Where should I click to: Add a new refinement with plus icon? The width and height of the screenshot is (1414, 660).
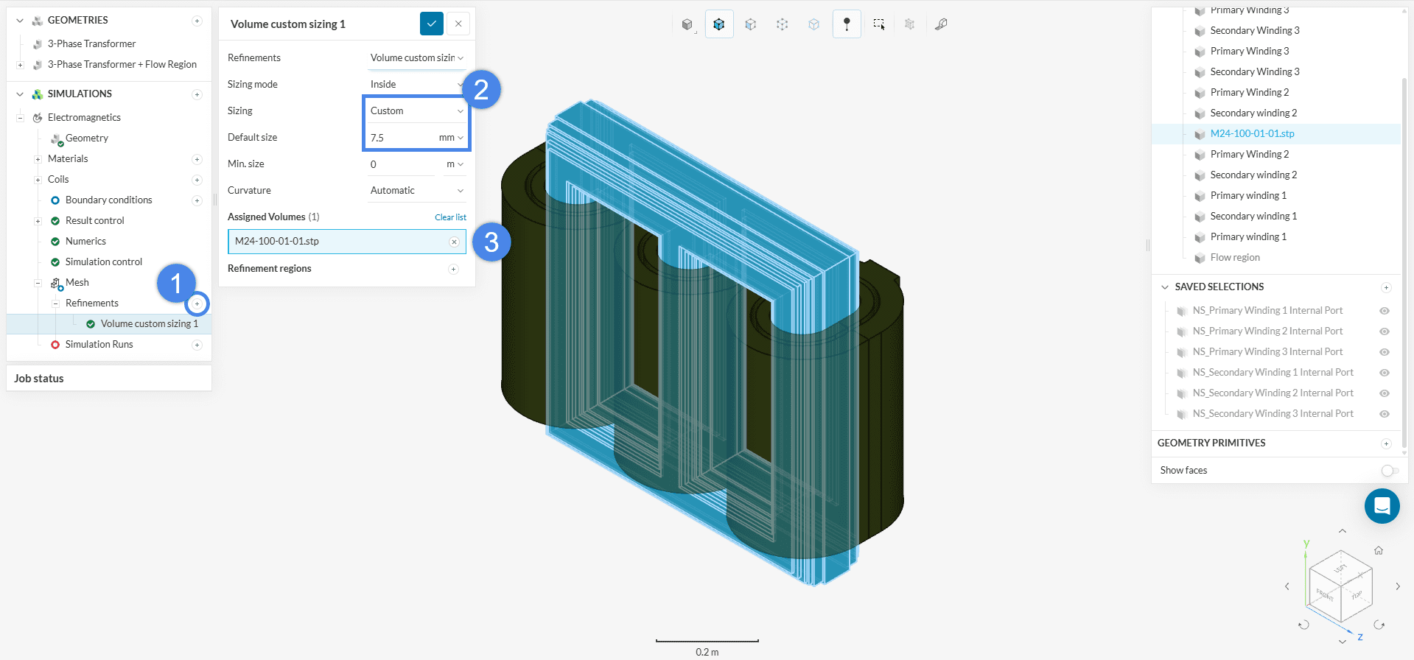click(x=197, y=303)
